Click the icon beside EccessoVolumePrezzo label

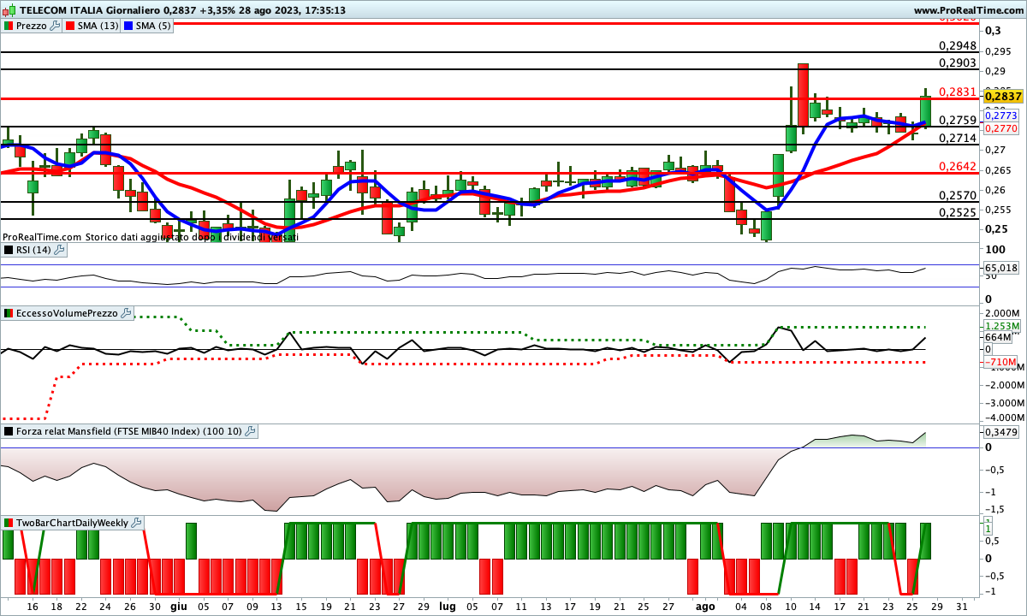[9, 314]
